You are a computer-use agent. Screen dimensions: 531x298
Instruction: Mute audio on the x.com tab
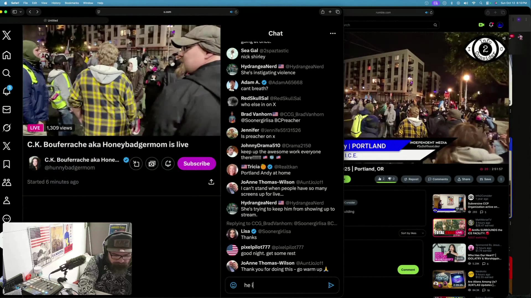click(x=231, y=12)
